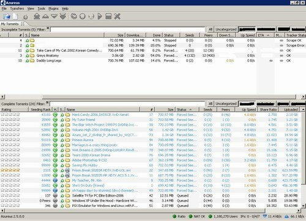Clear the Complete Torrents filter icon
The height and width of the screenshot is (221, 306).
click(x=47, y=103)
